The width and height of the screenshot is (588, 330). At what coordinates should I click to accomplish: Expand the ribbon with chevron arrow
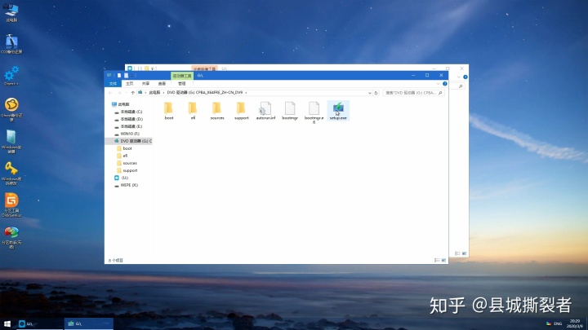(438, 84)
